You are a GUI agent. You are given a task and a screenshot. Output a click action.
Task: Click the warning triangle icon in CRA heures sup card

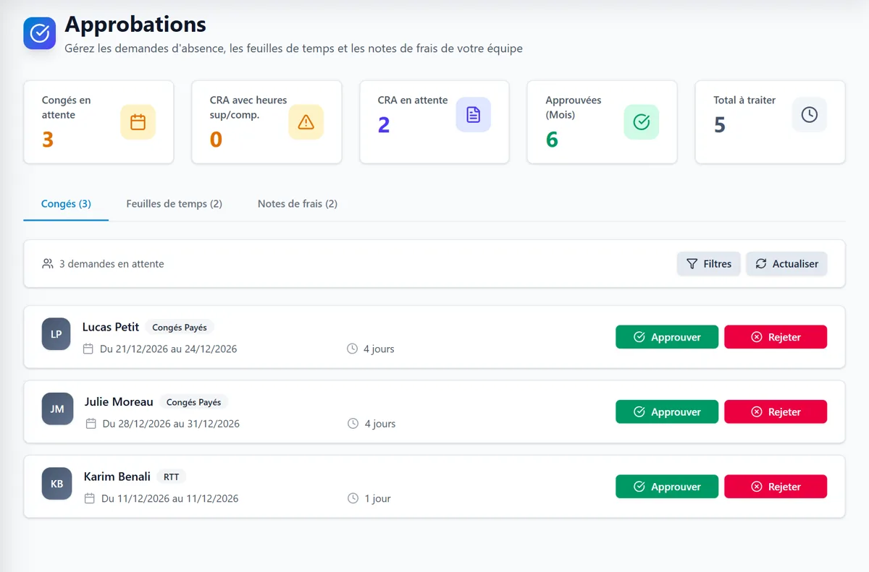tap(306, 122)
